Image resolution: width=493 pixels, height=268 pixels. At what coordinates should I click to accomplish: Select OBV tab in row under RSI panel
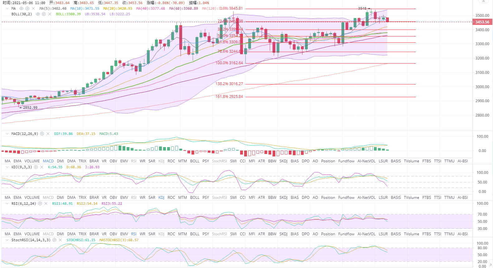114,234
